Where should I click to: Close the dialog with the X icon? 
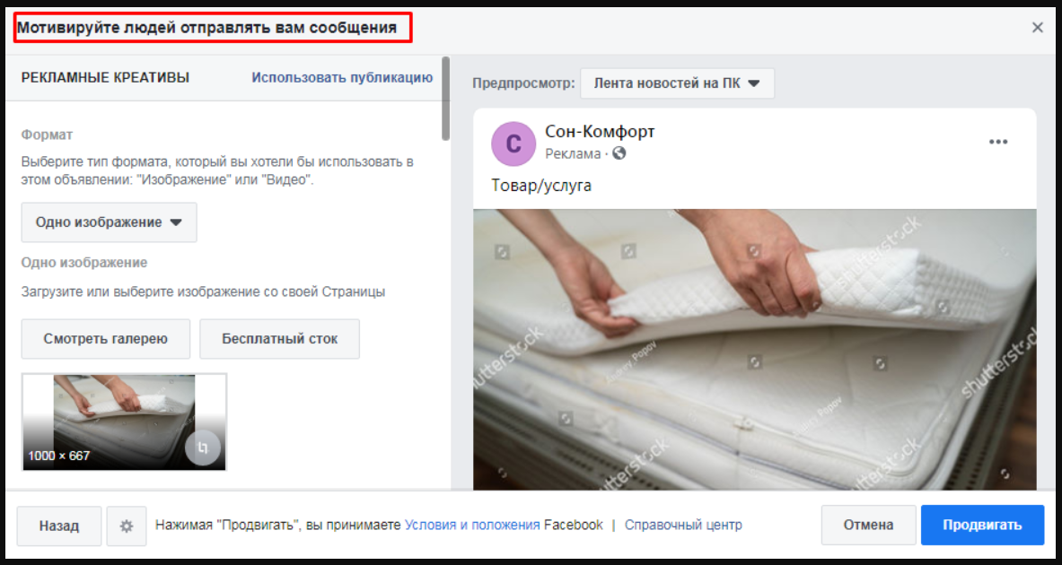pos(1037,27)
